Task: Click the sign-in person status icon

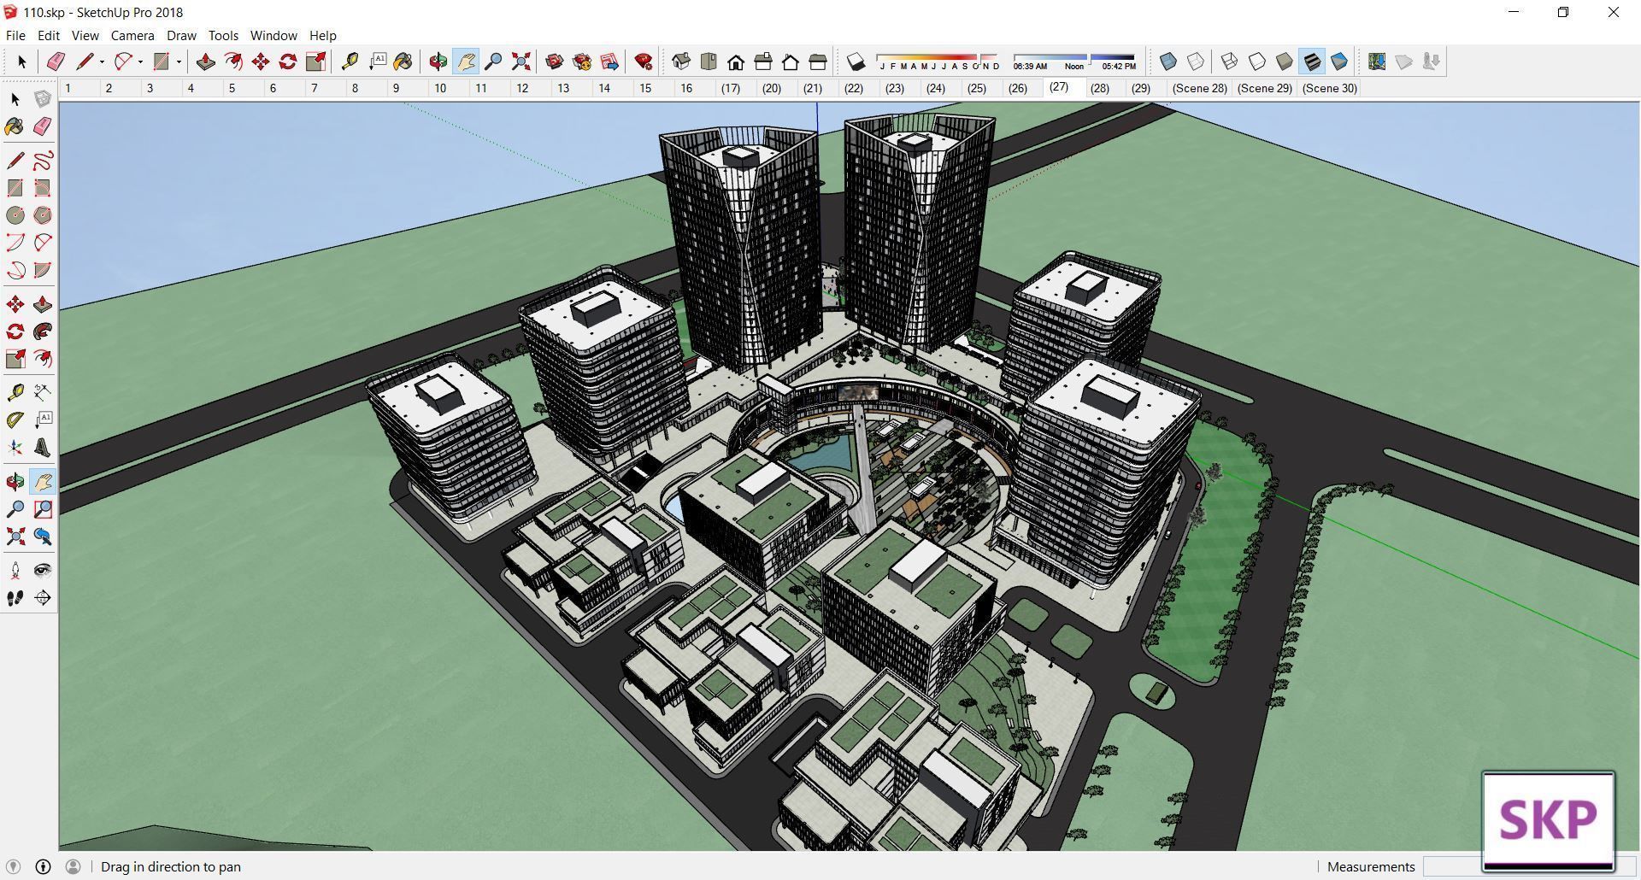Action: tap(73, 866)
